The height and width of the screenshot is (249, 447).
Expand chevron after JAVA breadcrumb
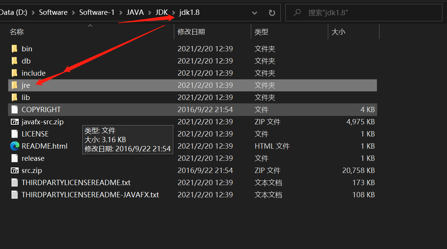[x=150, y=13]
